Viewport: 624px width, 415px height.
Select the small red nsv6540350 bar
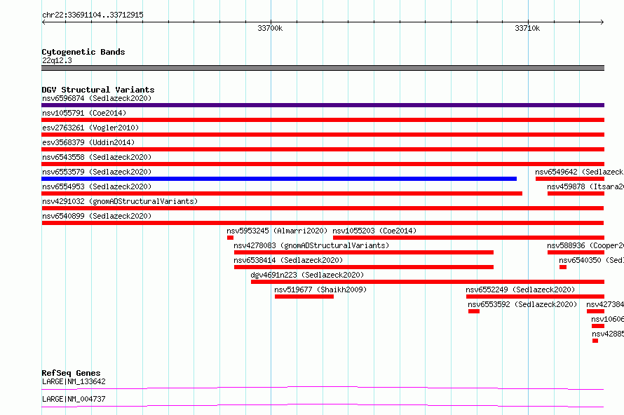tap(563, 267)
